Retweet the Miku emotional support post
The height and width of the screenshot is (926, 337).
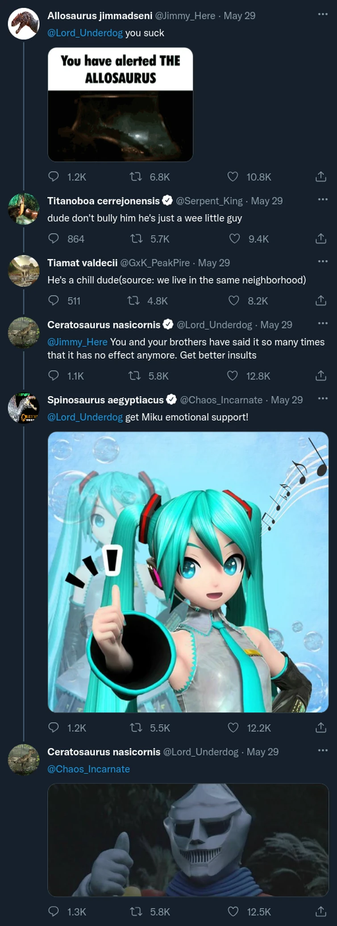137,728
